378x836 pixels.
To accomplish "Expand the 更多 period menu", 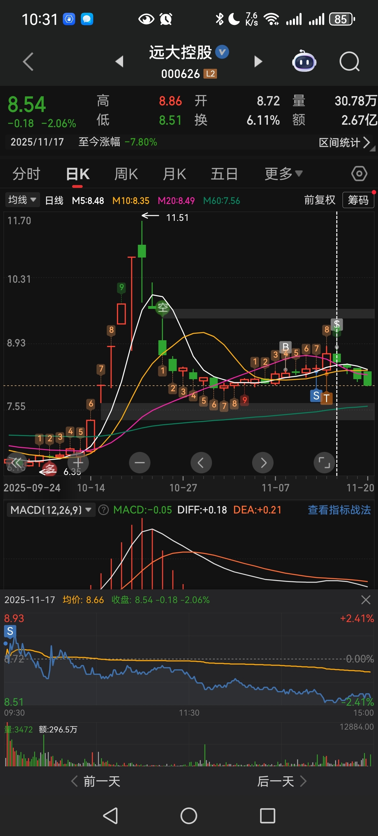I will point(283,174).
